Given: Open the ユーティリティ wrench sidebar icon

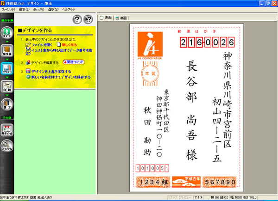Looking at the screenshot, I should point(7,148).
